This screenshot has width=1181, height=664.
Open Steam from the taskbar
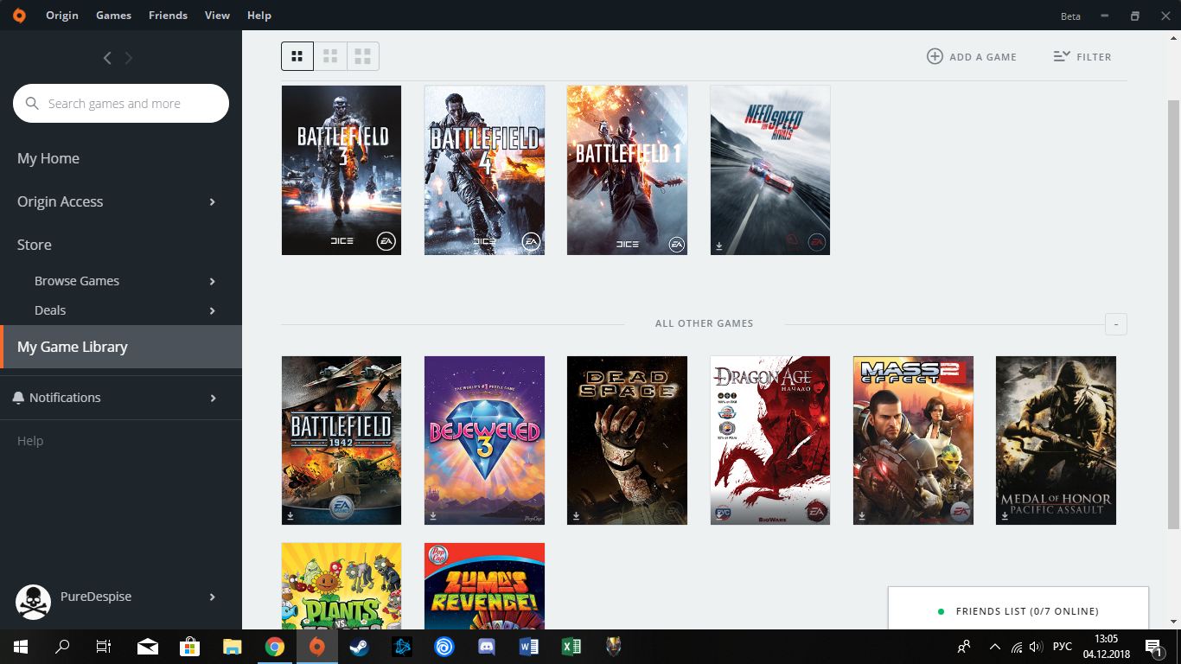(x=359, y=647)
